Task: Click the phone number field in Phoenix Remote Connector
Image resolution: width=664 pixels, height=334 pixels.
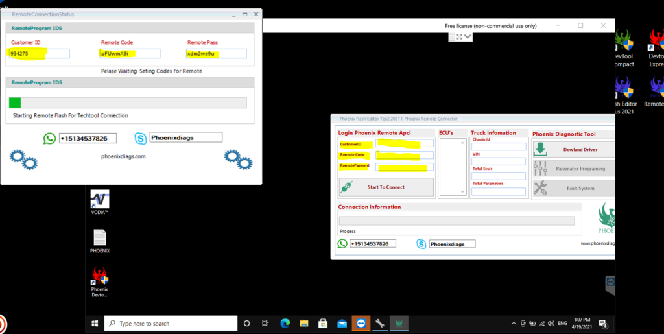Action: click(x=373, y=244)
